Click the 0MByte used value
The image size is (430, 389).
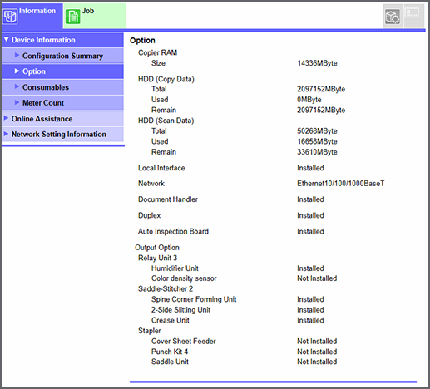point(309,100)
